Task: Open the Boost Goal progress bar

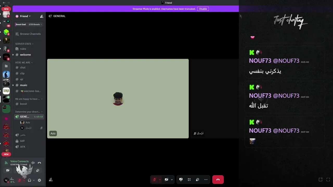Action: (x=29, y=24)
